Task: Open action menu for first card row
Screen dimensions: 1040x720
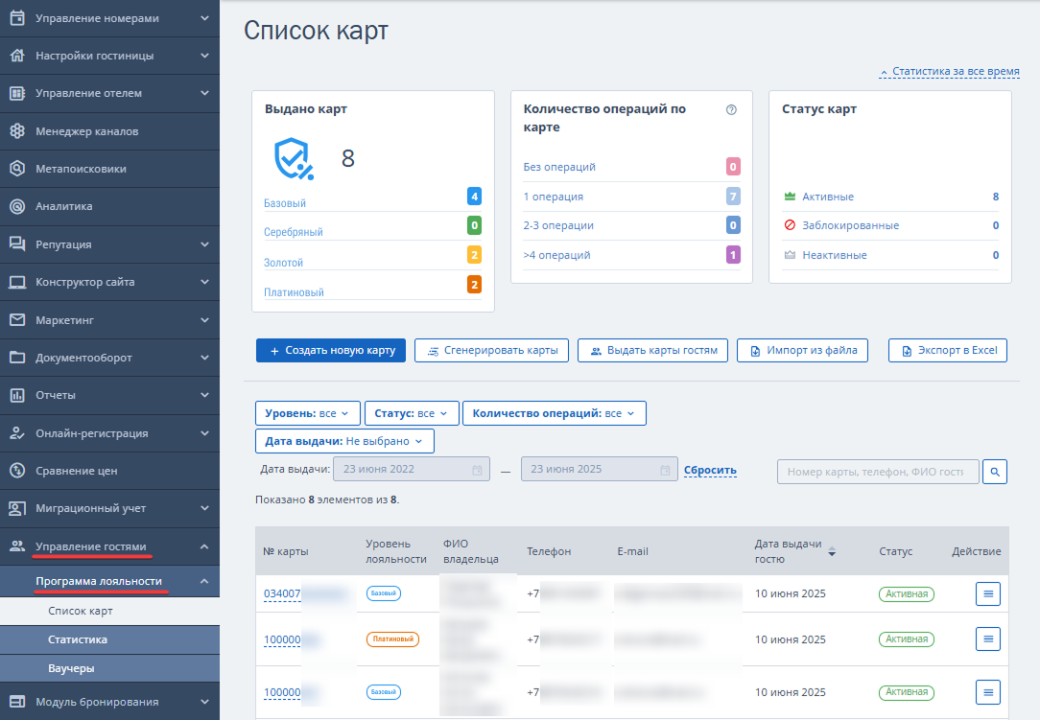Action: click(987, 594)
